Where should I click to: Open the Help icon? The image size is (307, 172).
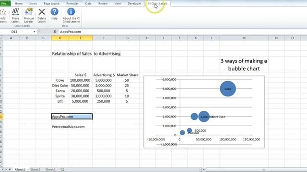tap(54, 14)
